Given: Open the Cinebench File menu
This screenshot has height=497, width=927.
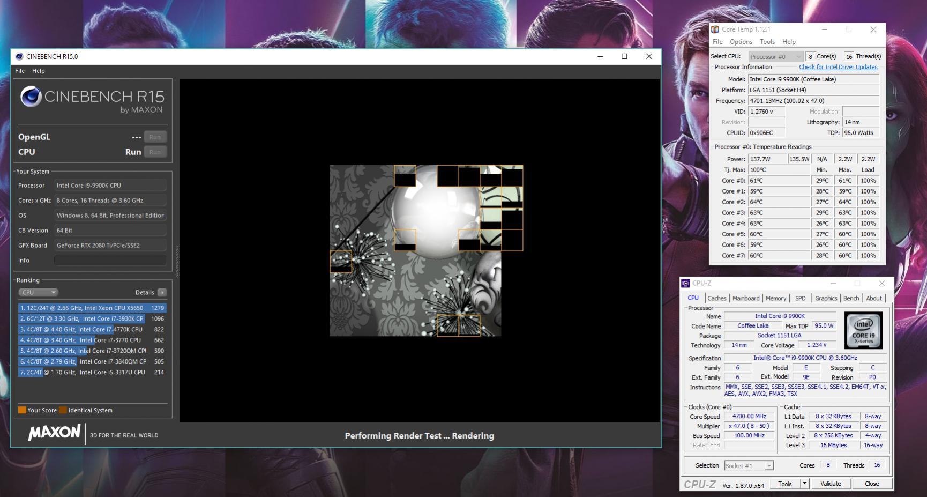Looking at the screenshot, I should [20, 71].
